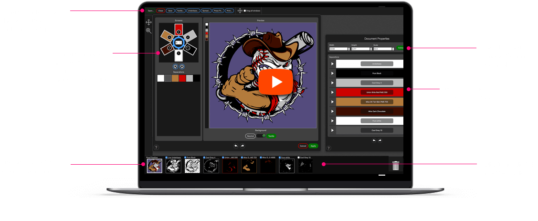Expand the Cool Grey 10 separation row
The width and height of the screenshot is (538, 221).
coord(332,130)
